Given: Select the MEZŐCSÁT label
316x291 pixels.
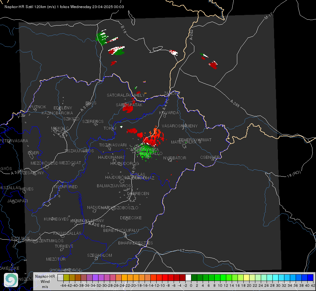Looking at the screenshot, I should coord(70,163).
